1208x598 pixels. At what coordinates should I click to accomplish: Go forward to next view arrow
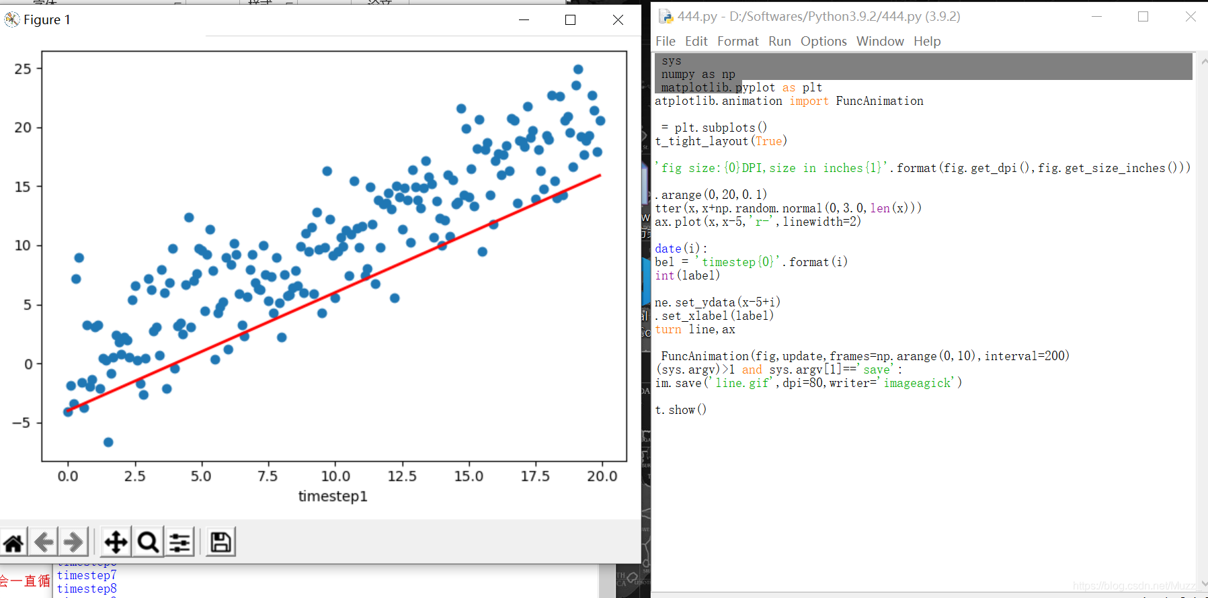tap(73, 542)
